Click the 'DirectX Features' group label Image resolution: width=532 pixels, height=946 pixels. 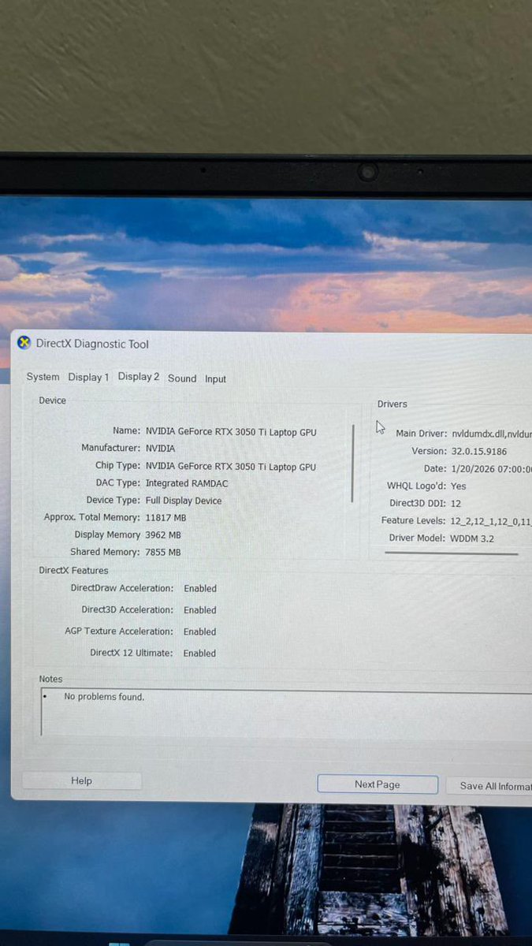(74, 571)
